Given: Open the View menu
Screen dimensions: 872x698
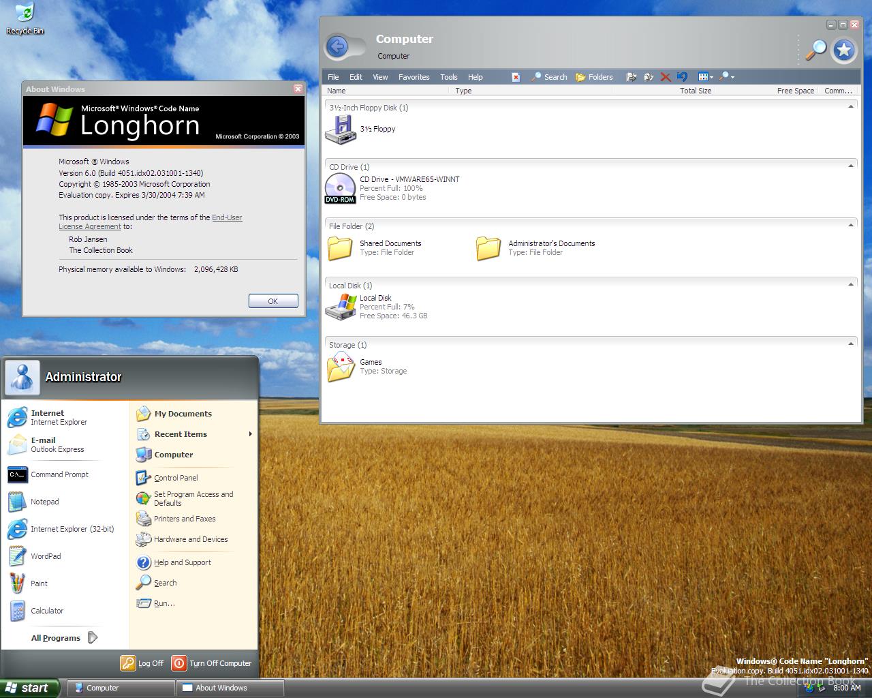Looking at the screenshot, I should click(380, 77).
